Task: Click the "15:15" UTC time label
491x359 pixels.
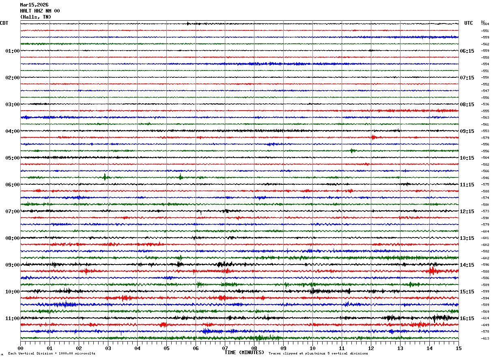Action: 467,292
